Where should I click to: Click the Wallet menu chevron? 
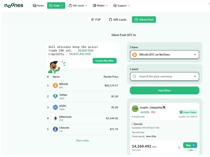tap(107, 6)
